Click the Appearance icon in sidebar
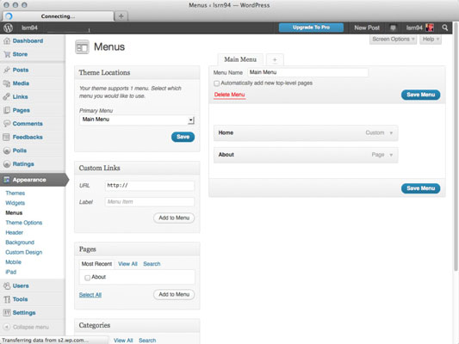Screen dimensions: 459x344 (7, 180)
